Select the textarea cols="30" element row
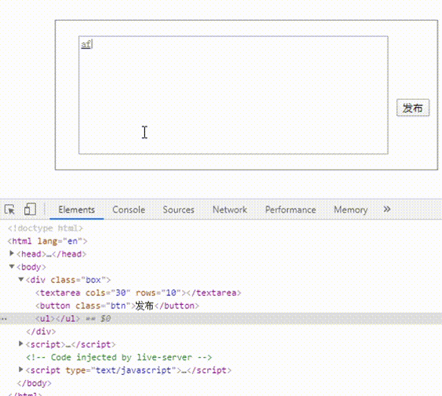The height and width of the screenshot is (396, 442). click(x=138, y=293)
